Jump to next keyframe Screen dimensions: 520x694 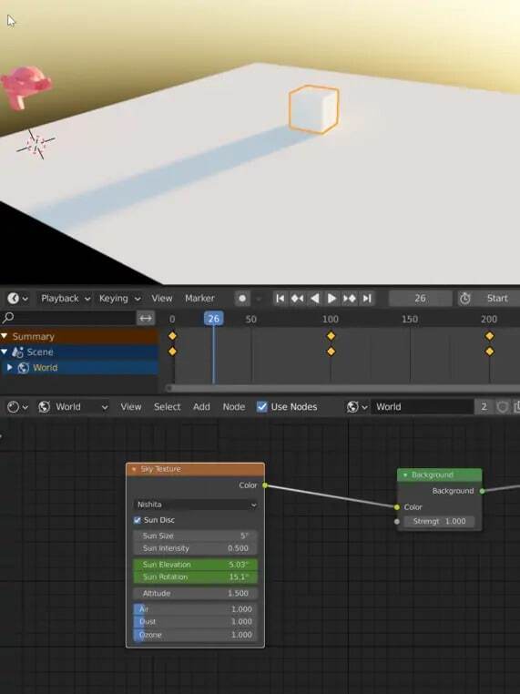coord(349,299)
